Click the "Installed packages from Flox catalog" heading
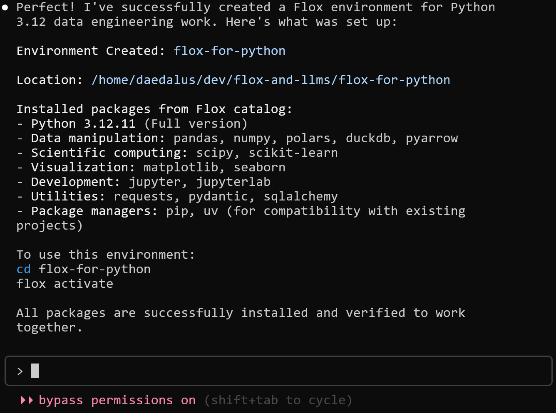The height and width of the screenshot is (413, 556). tap(154, 109)
